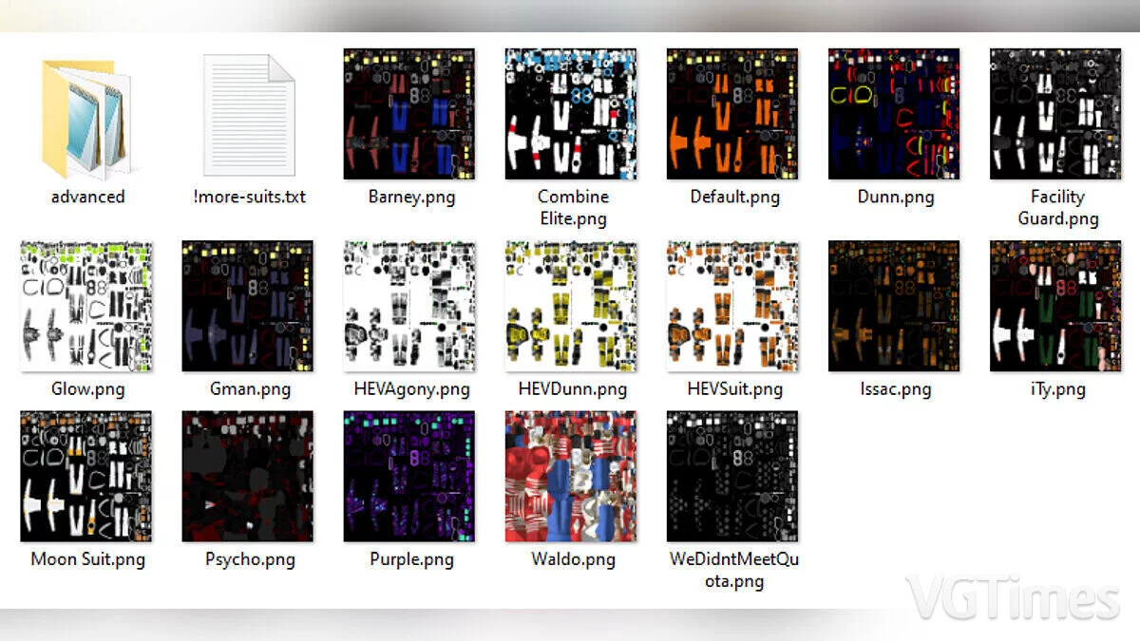Viewport: 1140px width, 641px height.
Task: Click the Psycho.png texture thumbnail
Action: pos(248,476)
